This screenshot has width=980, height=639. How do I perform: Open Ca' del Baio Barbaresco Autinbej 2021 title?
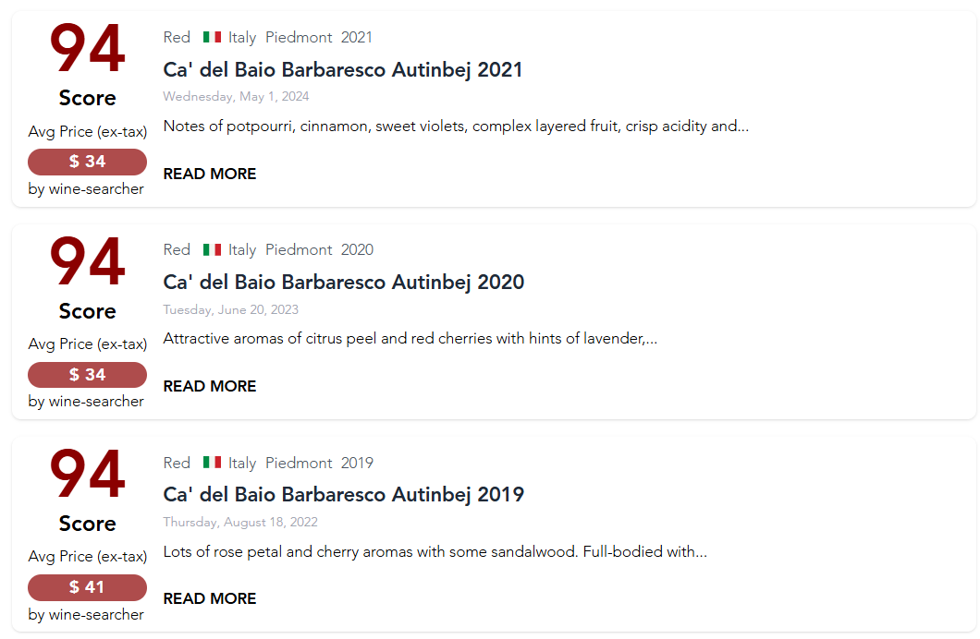coord(342,70)
